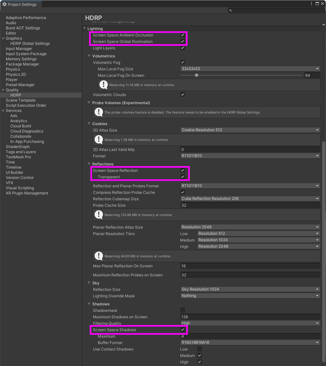Screen dimensions: 326x366
Task: Click the Project Settings gear icon
Action: (5, 4)
